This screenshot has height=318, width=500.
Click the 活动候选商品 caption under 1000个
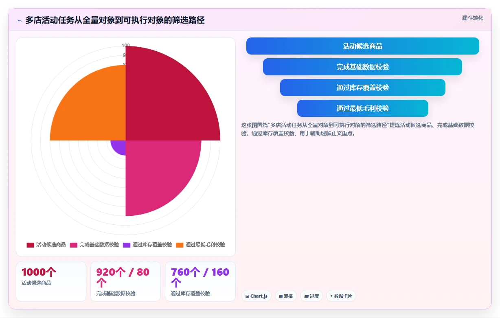(x=36, y=283)
